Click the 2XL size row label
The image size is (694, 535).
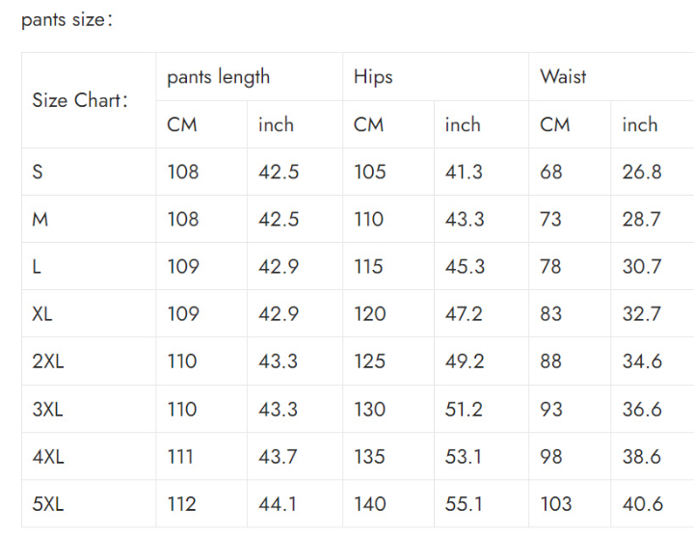(47, 361)
